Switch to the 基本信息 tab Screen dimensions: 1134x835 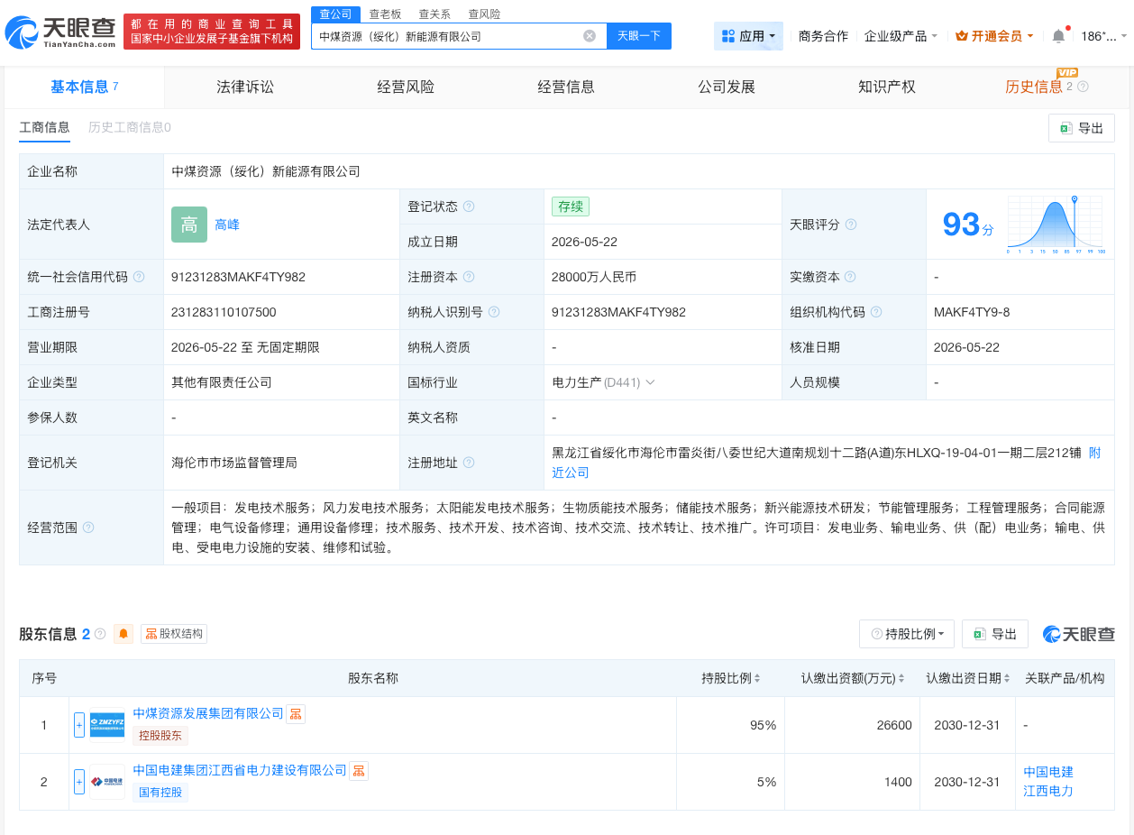point(85,87)
